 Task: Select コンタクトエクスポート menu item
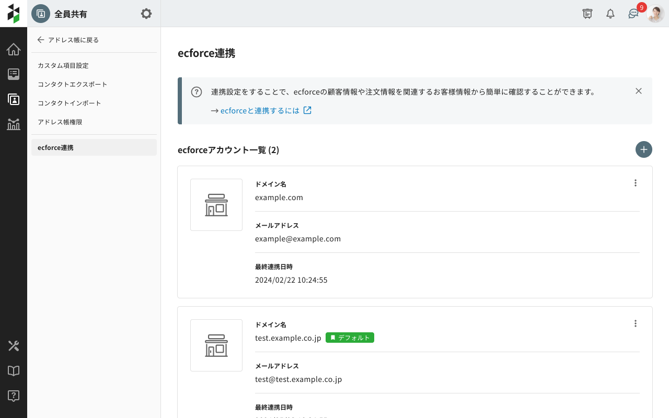(x=73, y=84)
